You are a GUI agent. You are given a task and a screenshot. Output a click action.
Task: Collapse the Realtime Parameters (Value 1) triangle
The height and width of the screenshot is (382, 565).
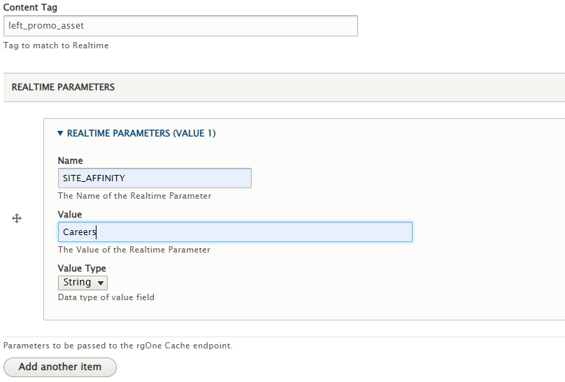pyautogui.click(x=61, y=133)
